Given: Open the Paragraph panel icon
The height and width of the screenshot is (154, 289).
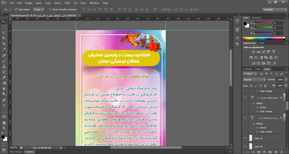Looking at the screenshot, I should click(237, 44).
